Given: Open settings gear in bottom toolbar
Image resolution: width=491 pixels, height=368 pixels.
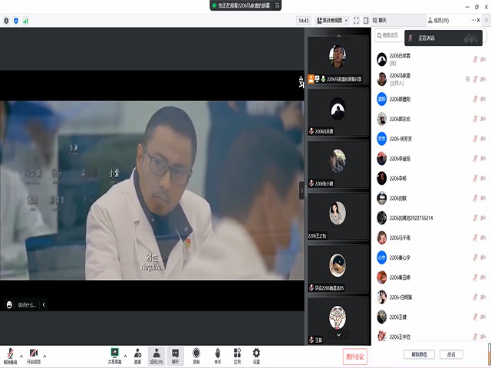Looking at the screenshot, I should point(256,356).
